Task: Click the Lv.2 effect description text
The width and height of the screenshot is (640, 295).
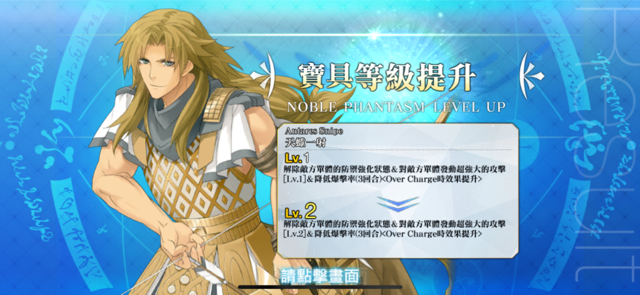Action: click(394, 229)
